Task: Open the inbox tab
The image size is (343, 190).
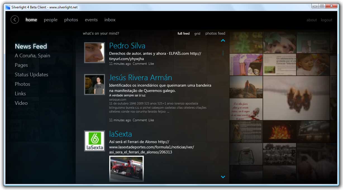Action: click(110, 20)
